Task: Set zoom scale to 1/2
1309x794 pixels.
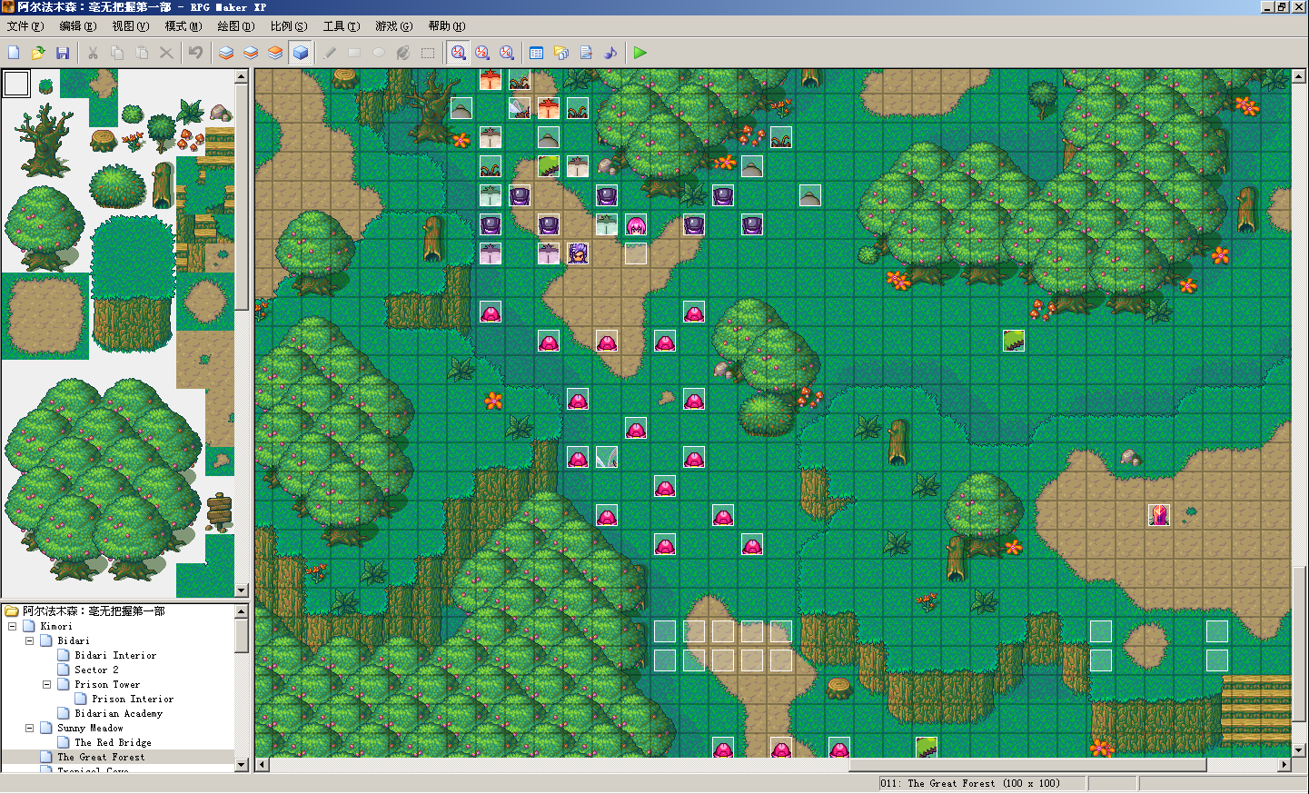Action: click(482, 53)
